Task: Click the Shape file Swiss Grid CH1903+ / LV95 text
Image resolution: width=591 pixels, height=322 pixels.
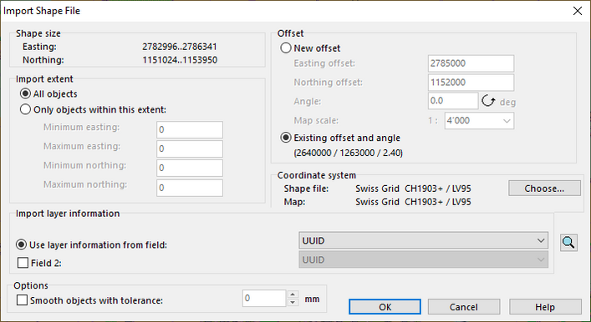Action: (413, 189)
